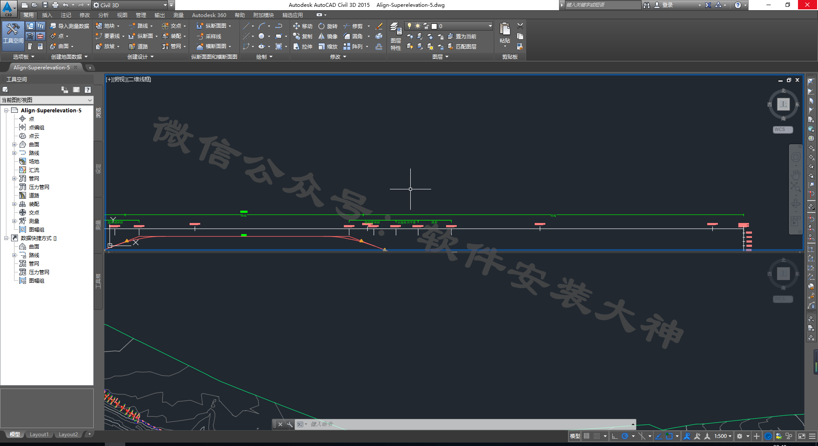Toggle object snap square icon in status bar
The width and height of the screenshot is (818, 446).
[x=669, y=436]
